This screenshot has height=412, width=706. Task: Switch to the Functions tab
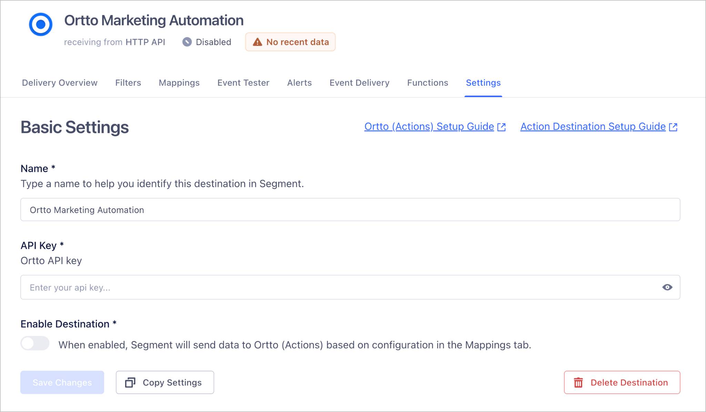click(427, 83)
